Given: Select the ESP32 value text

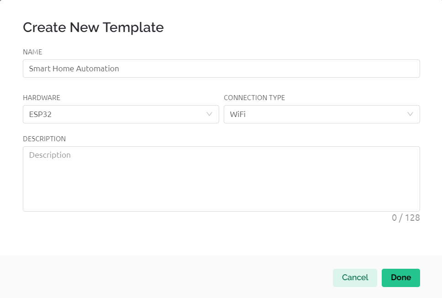Looking at the screenshot, I should pos(40,114).
